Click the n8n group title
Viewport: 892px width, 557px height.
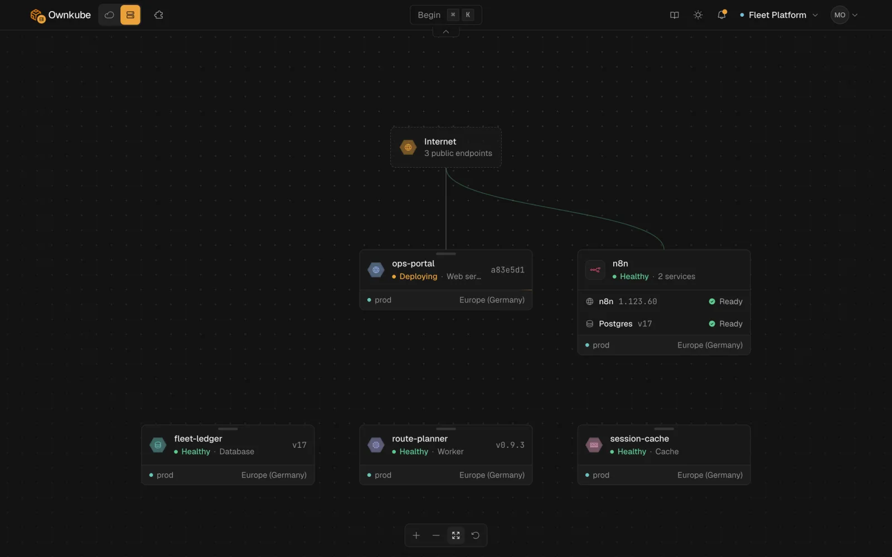[x=620, y=263]
